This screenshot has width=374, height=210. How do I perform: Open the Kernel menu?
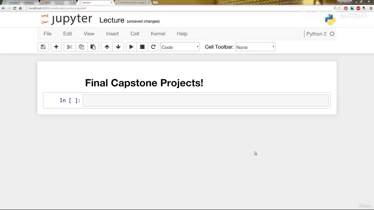[158, 34]
